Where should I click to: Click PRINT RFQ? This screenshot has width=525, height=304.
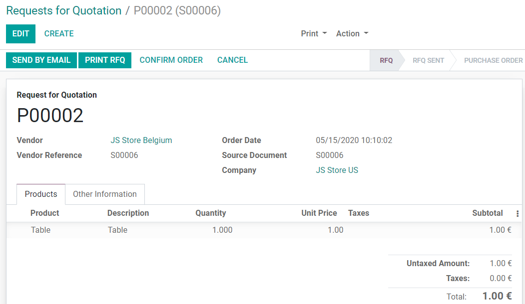104,60
